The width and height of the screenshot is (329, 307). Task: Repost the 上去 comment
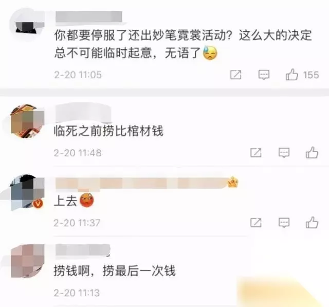click(x=256, y=223)
